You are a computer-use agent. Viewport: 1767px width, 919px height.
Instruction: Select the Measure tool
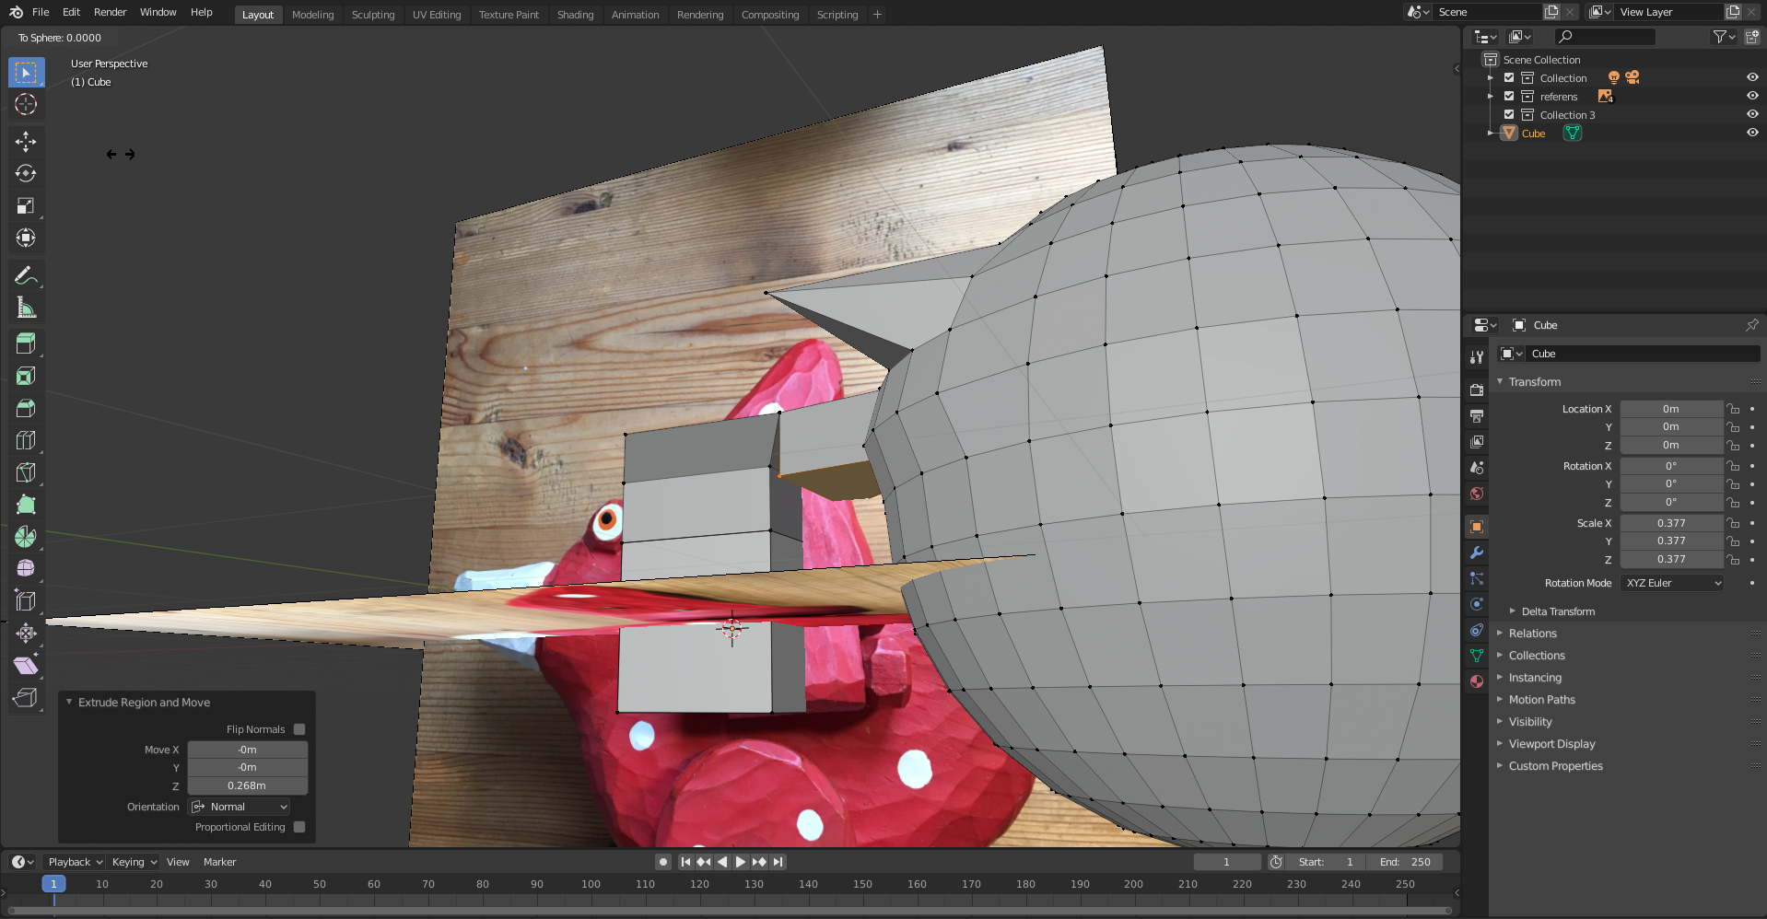tap(26, 308)
